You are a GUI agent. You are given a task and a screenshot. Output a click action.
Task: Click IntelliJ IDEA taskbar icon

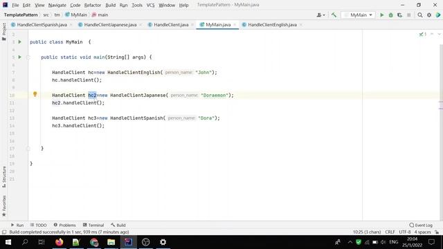tap(128, 242)
